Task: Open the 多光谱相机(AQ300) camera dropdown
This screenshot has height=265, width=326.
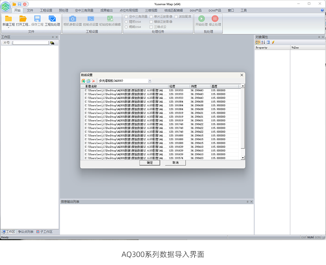Action: [x=150, y=81]
